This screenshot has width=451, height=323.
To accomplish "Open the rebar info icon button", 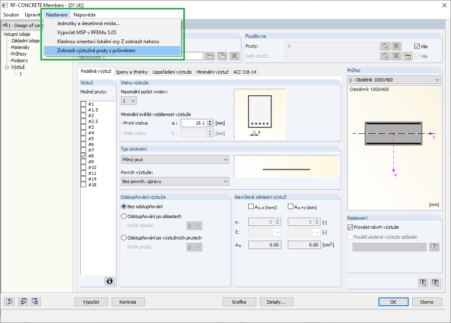I will 110,281.
